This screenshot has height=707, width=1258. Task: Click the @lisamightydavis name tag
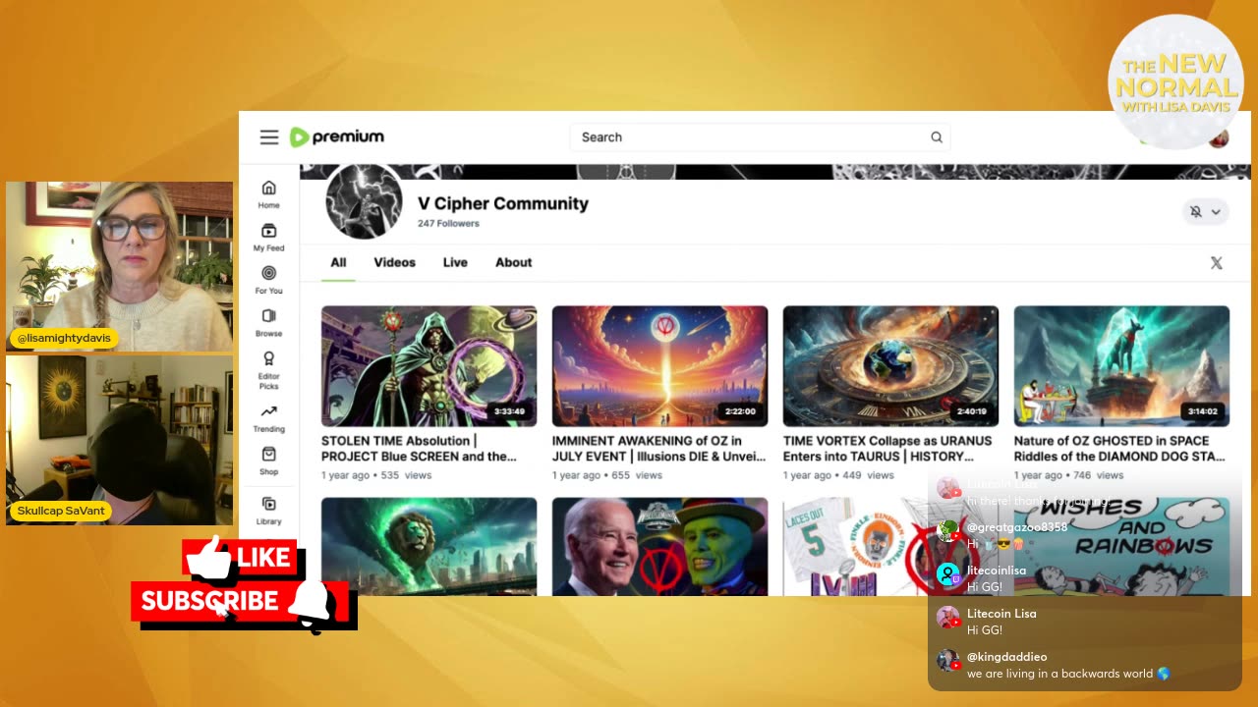click(x=64, y=338)
